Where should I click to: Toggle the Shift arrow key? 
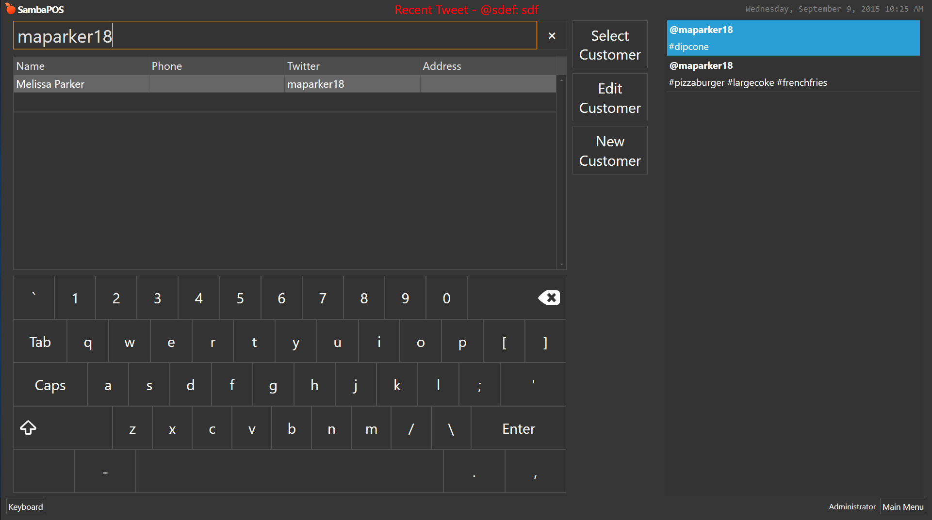63,428
